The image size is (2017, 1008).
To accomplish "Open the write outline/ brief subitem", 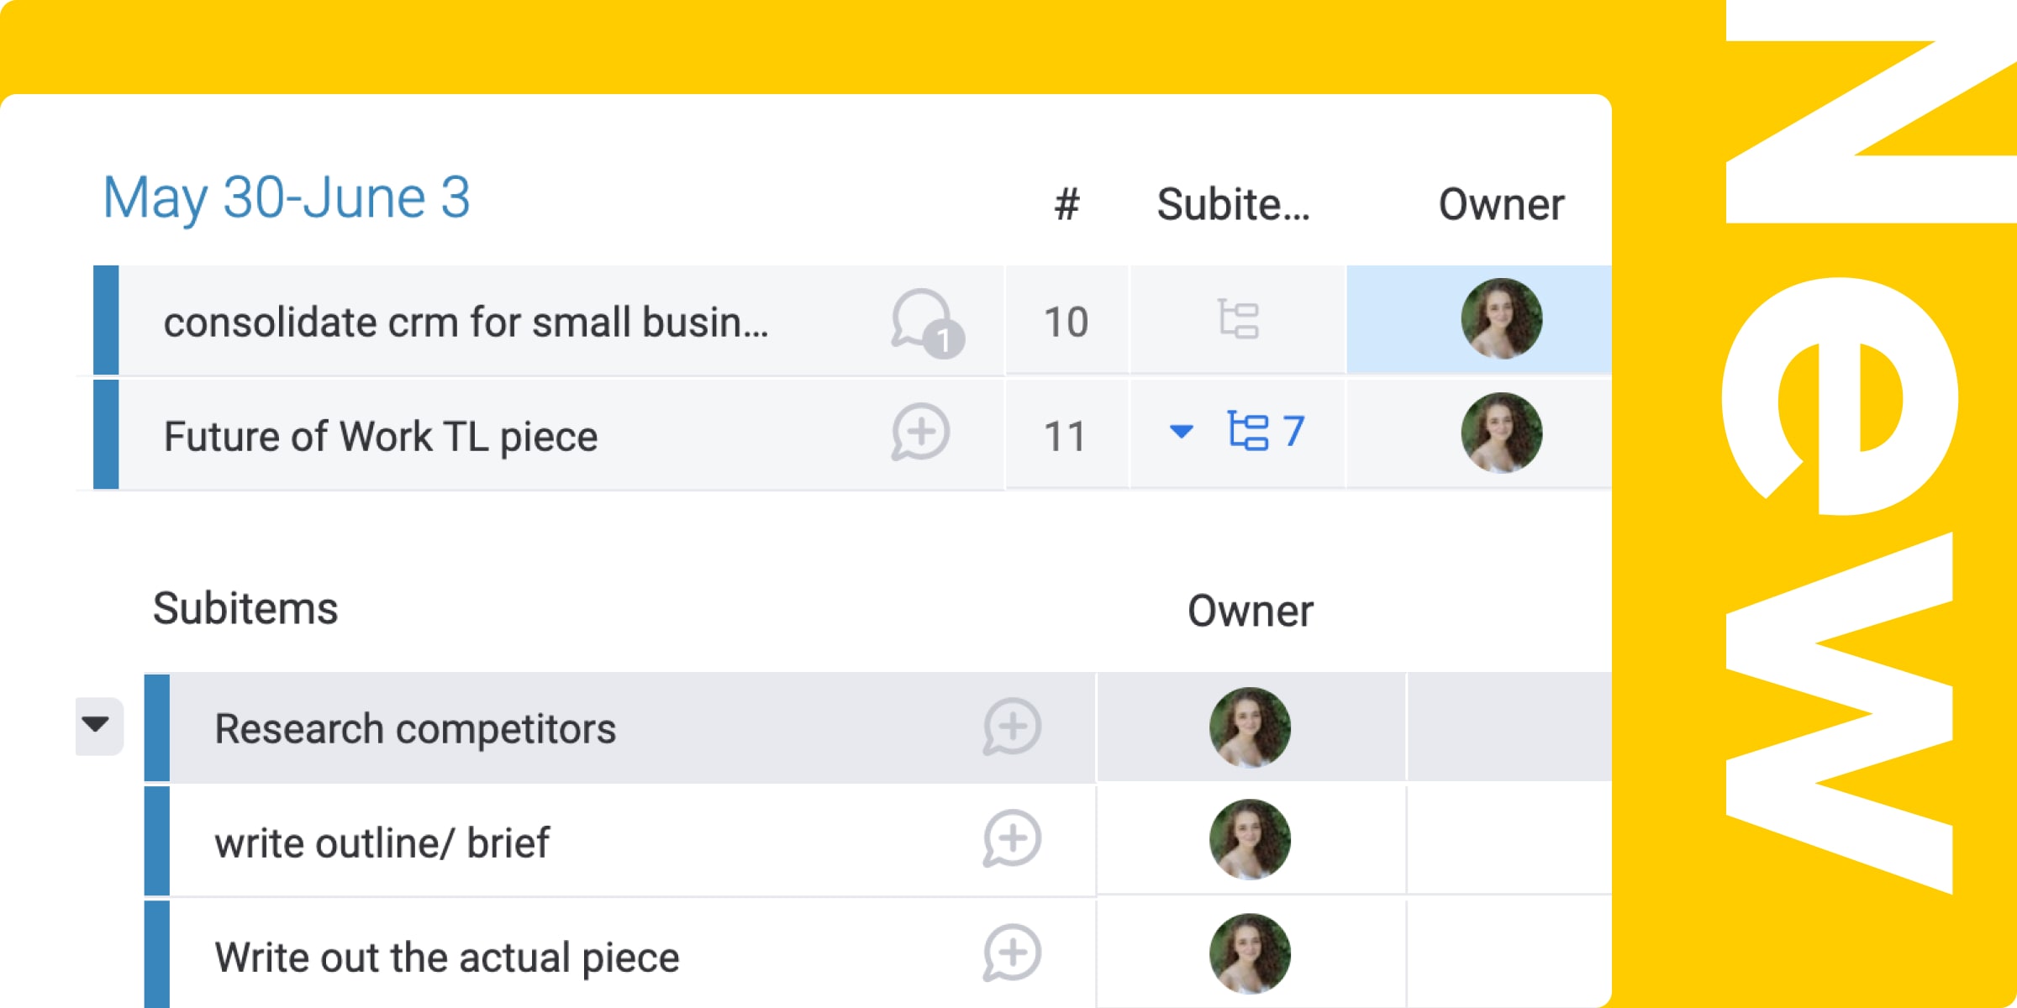I will pos(382,843).
